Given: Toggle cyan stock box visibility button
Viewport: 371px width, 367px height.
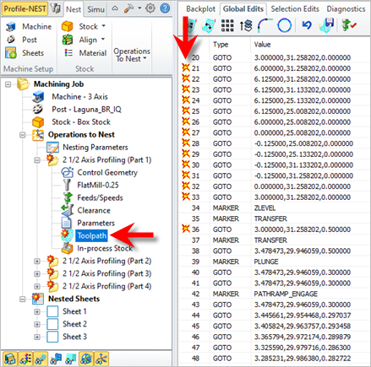Looking at the screenshot, I should click(71, 359).
